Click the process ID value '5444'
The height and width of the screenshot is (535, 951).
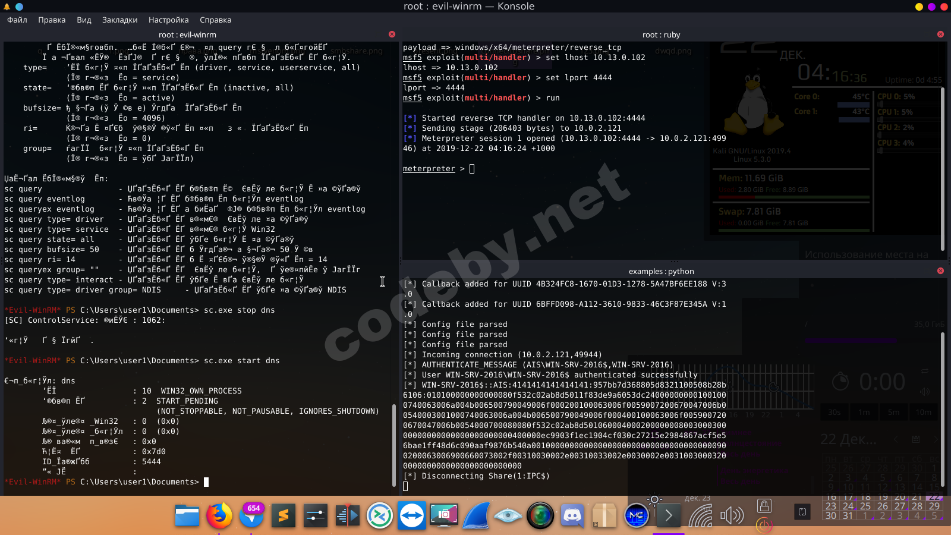click(152, 462)
